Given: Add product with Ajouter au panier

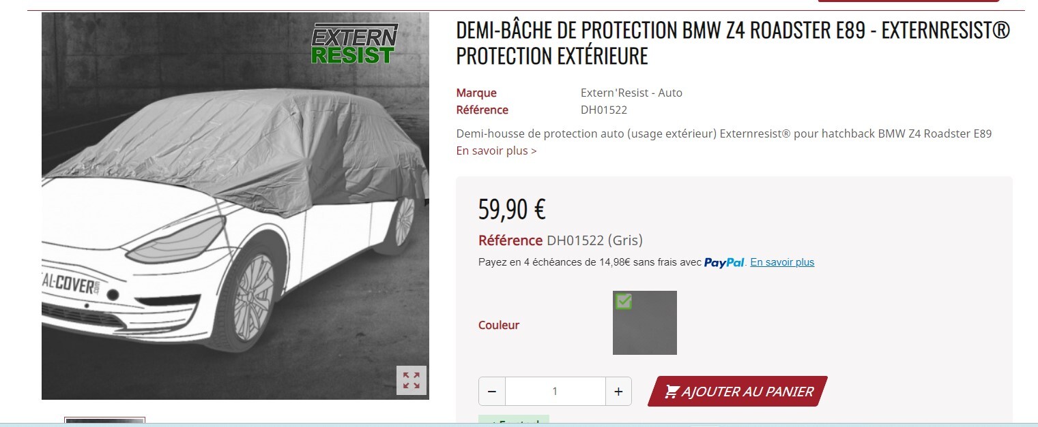Looking at the screenshot, I should click(x=738, y=392).
